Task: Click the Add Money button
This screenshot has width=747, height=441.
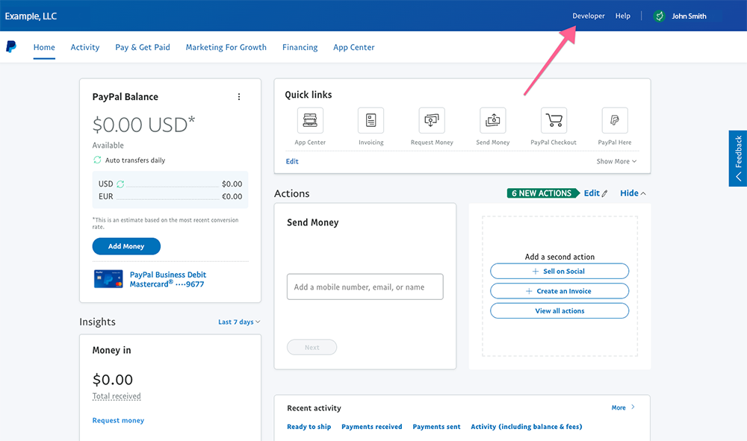Action: coord(126,246)
